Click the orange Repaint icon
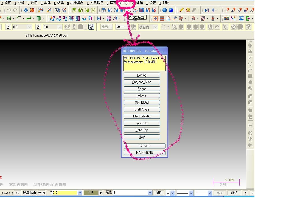This screenshot has width=281, height=204. (x=32, y=10)
